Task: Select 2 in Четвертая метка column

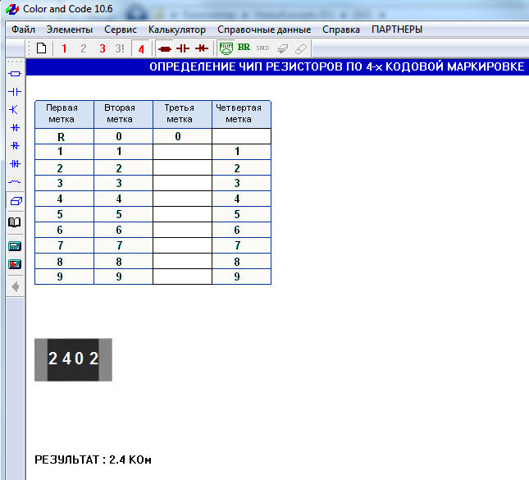Action: tap(242, 167)
